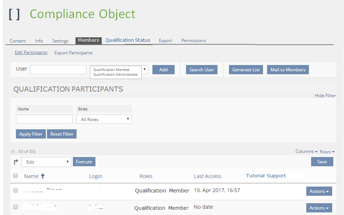Click the Hide Filter link
Image resolution: width=344 pixels, height=215 pixels.
point(325,96)
